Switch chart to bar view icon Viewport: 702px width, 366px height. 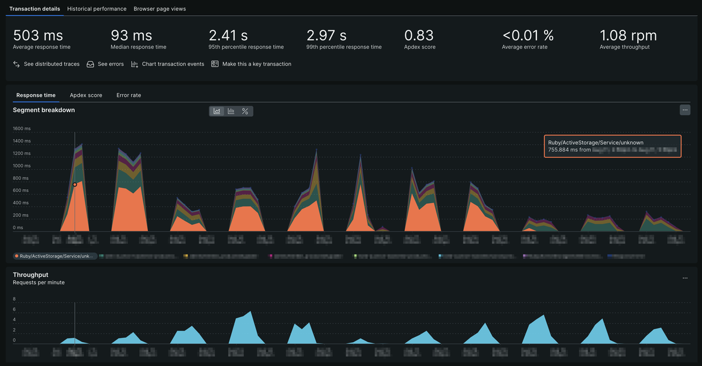tap(231, 111)
